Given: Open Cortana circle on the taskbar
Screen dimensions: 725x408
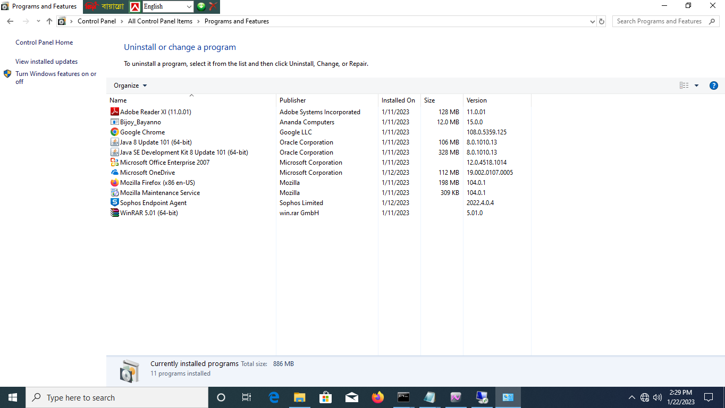Looking at the screenshot, I should [x=221, y=397].
